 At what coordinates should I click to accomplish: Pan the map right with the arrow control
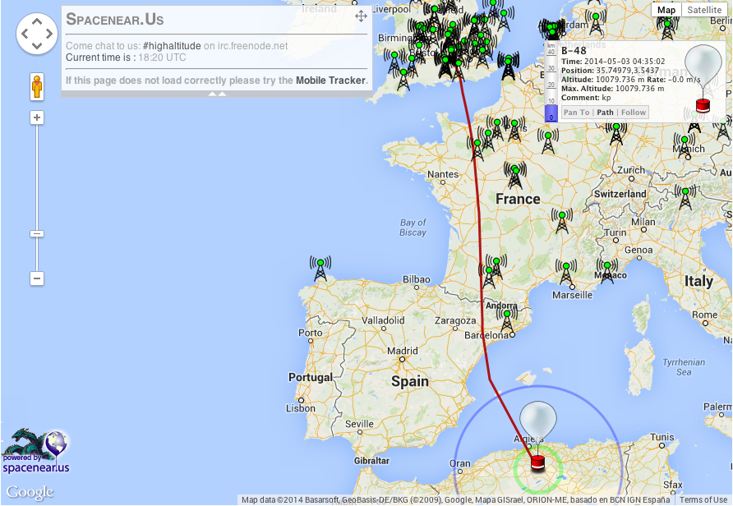(49, 34)
